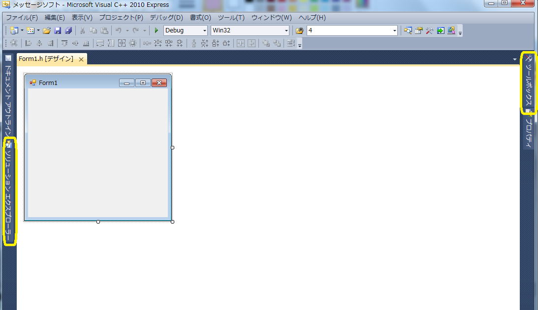Click the Cut scissors icon

[x=82, y=30]
